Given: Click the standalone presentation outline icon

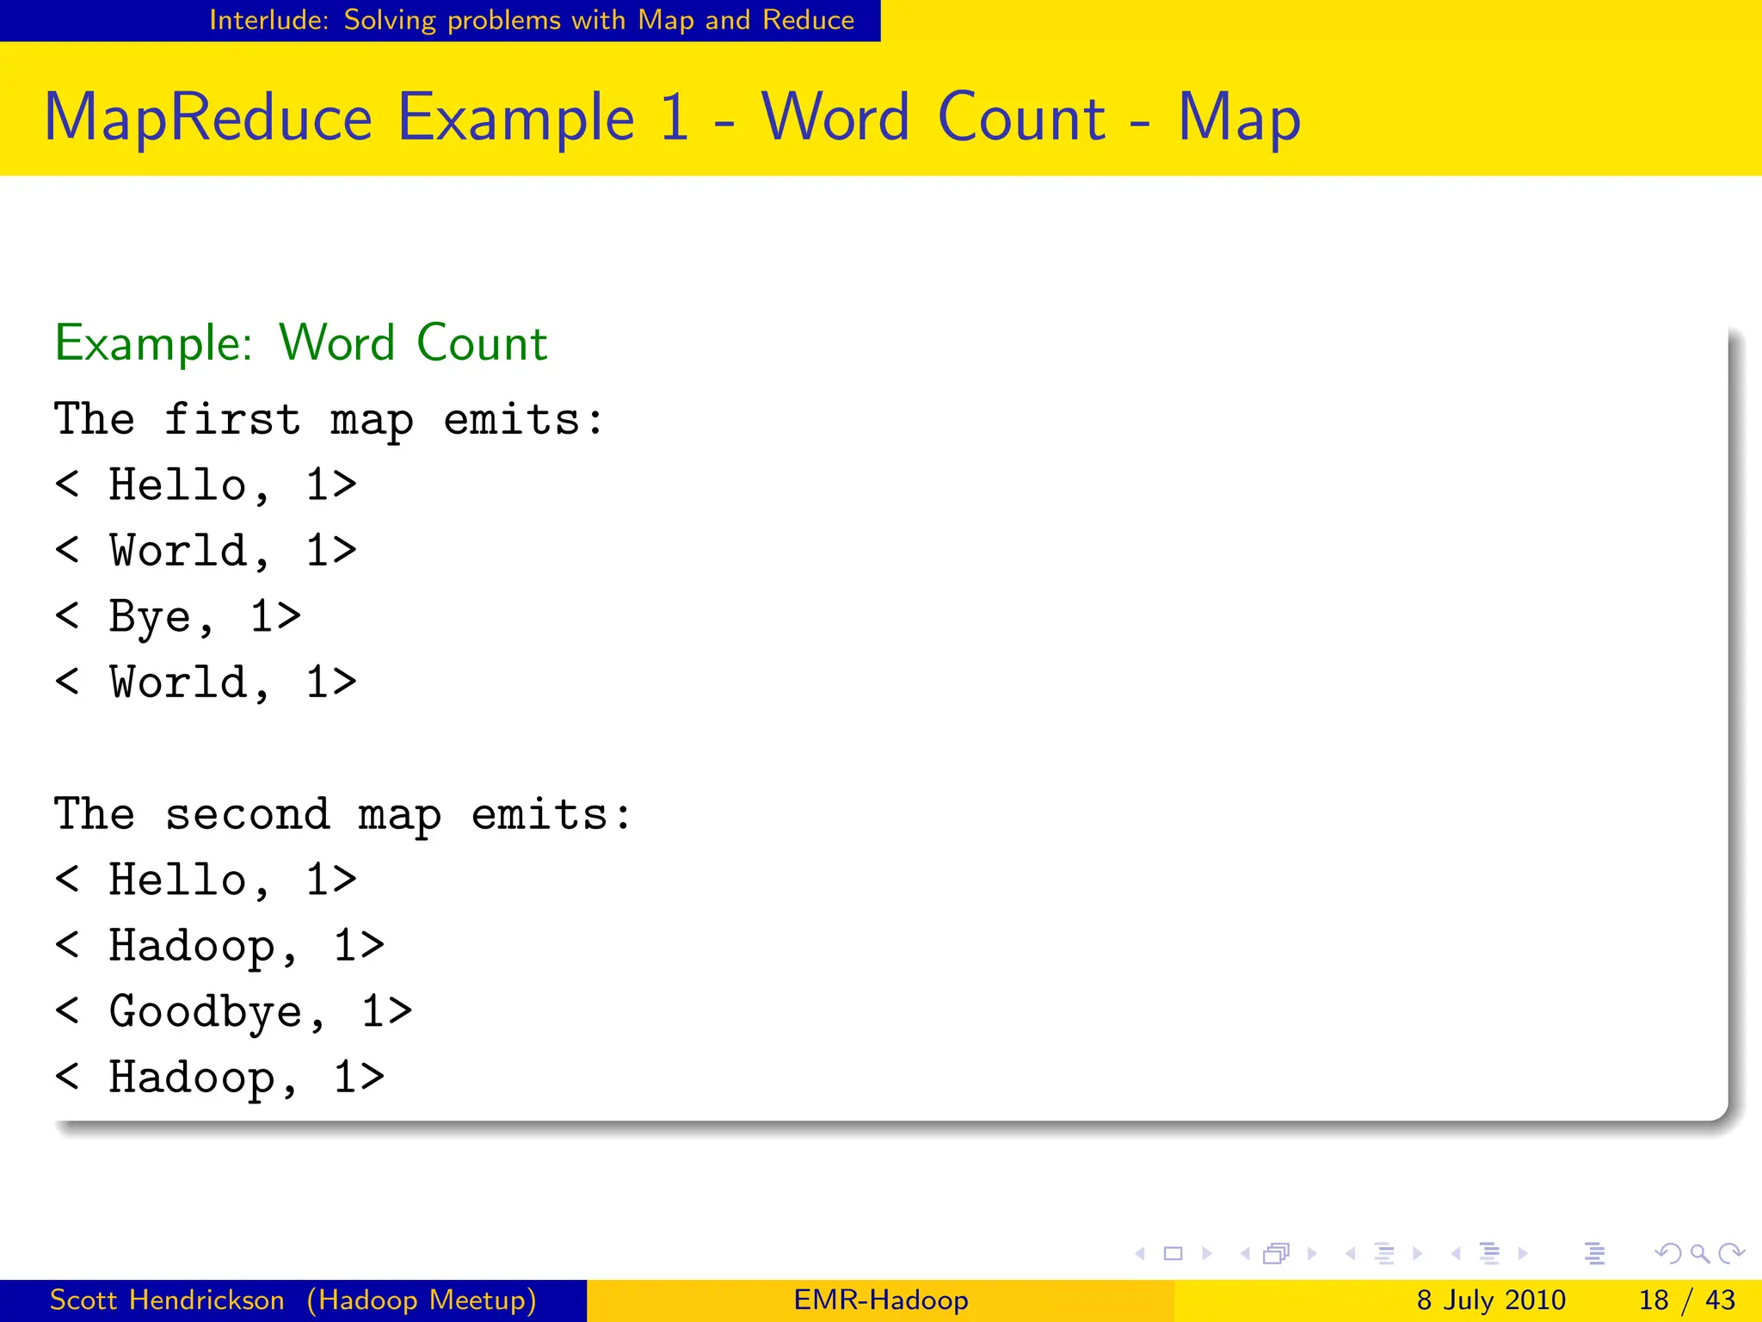Looking at the screenshot, I should [x=1594, y=1254].
